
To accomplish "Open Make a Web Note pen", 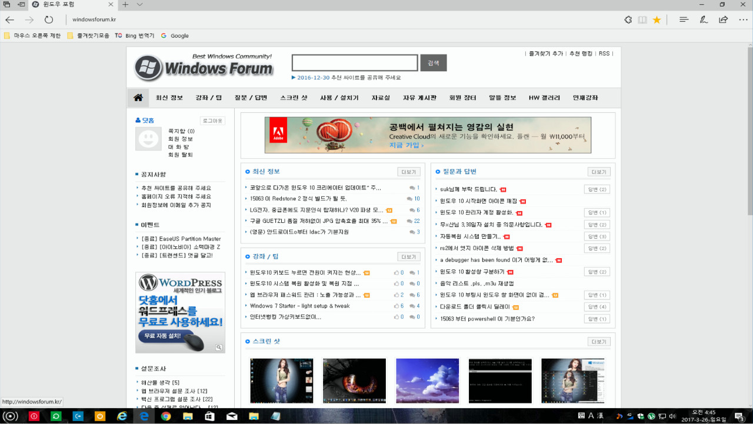I will pyautogui.click(x=704, y=19).
